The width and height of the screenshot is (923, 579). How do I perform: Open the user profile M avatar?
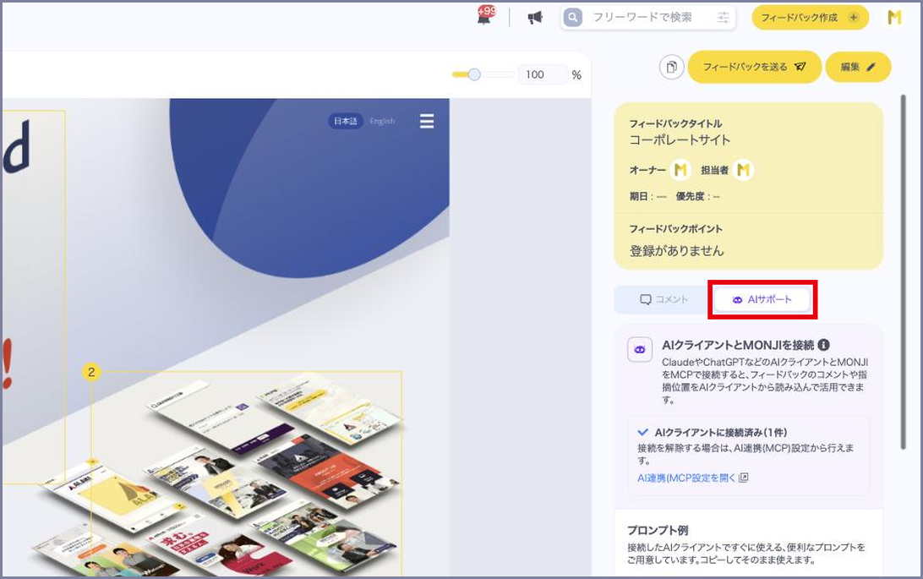(894, 18)
